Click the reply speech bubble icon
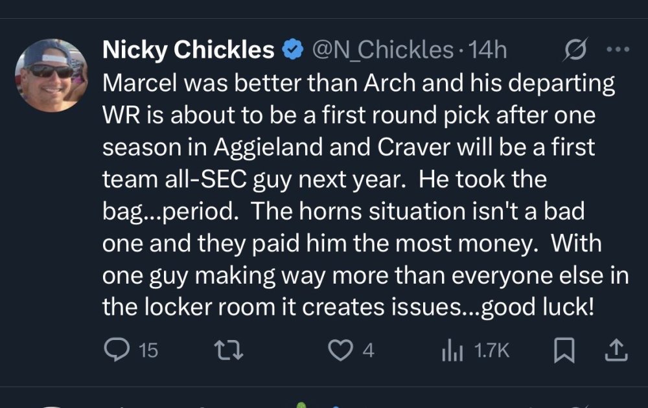Screen dimensions: 648x408 [x=117, y=350]
